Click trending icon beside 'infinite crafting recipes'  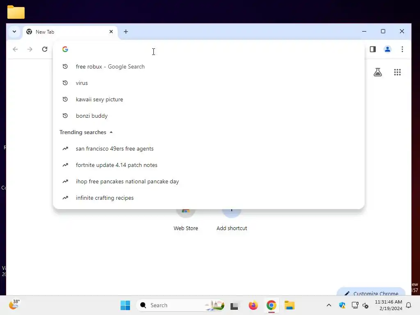(x=65, y=198)
